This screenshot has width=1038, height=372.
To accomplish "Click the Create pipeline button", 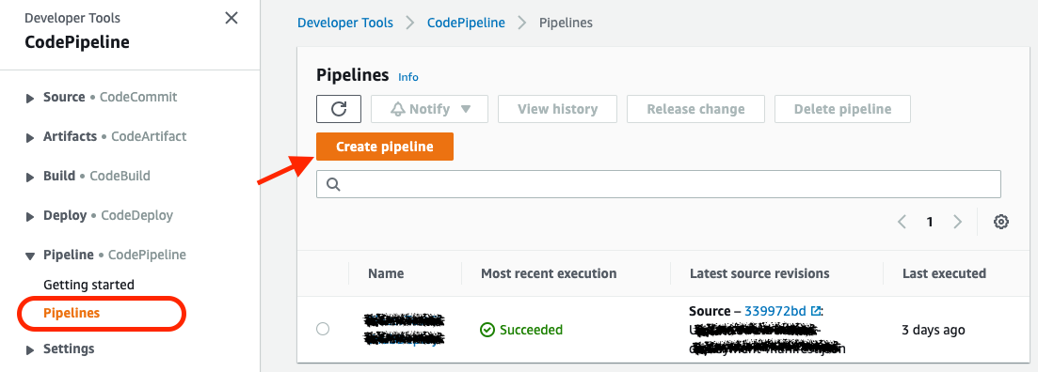I will [385, 147].
